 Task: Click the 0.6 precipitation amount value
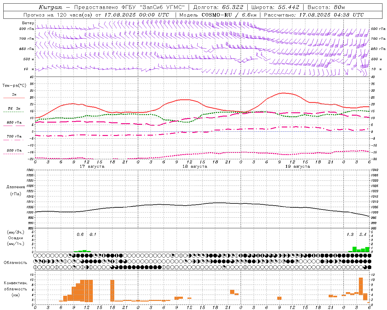[80, 234]
